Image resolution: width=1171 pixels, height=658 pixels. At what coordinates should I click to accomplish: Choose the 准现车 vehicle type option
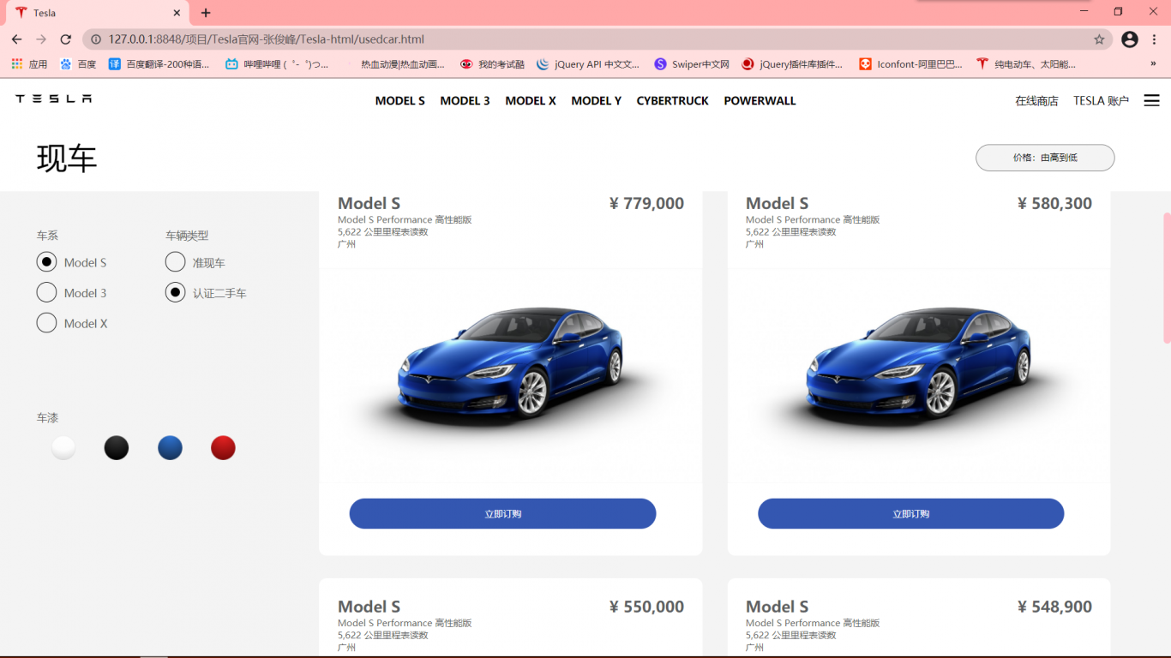[x=175, y=262]
